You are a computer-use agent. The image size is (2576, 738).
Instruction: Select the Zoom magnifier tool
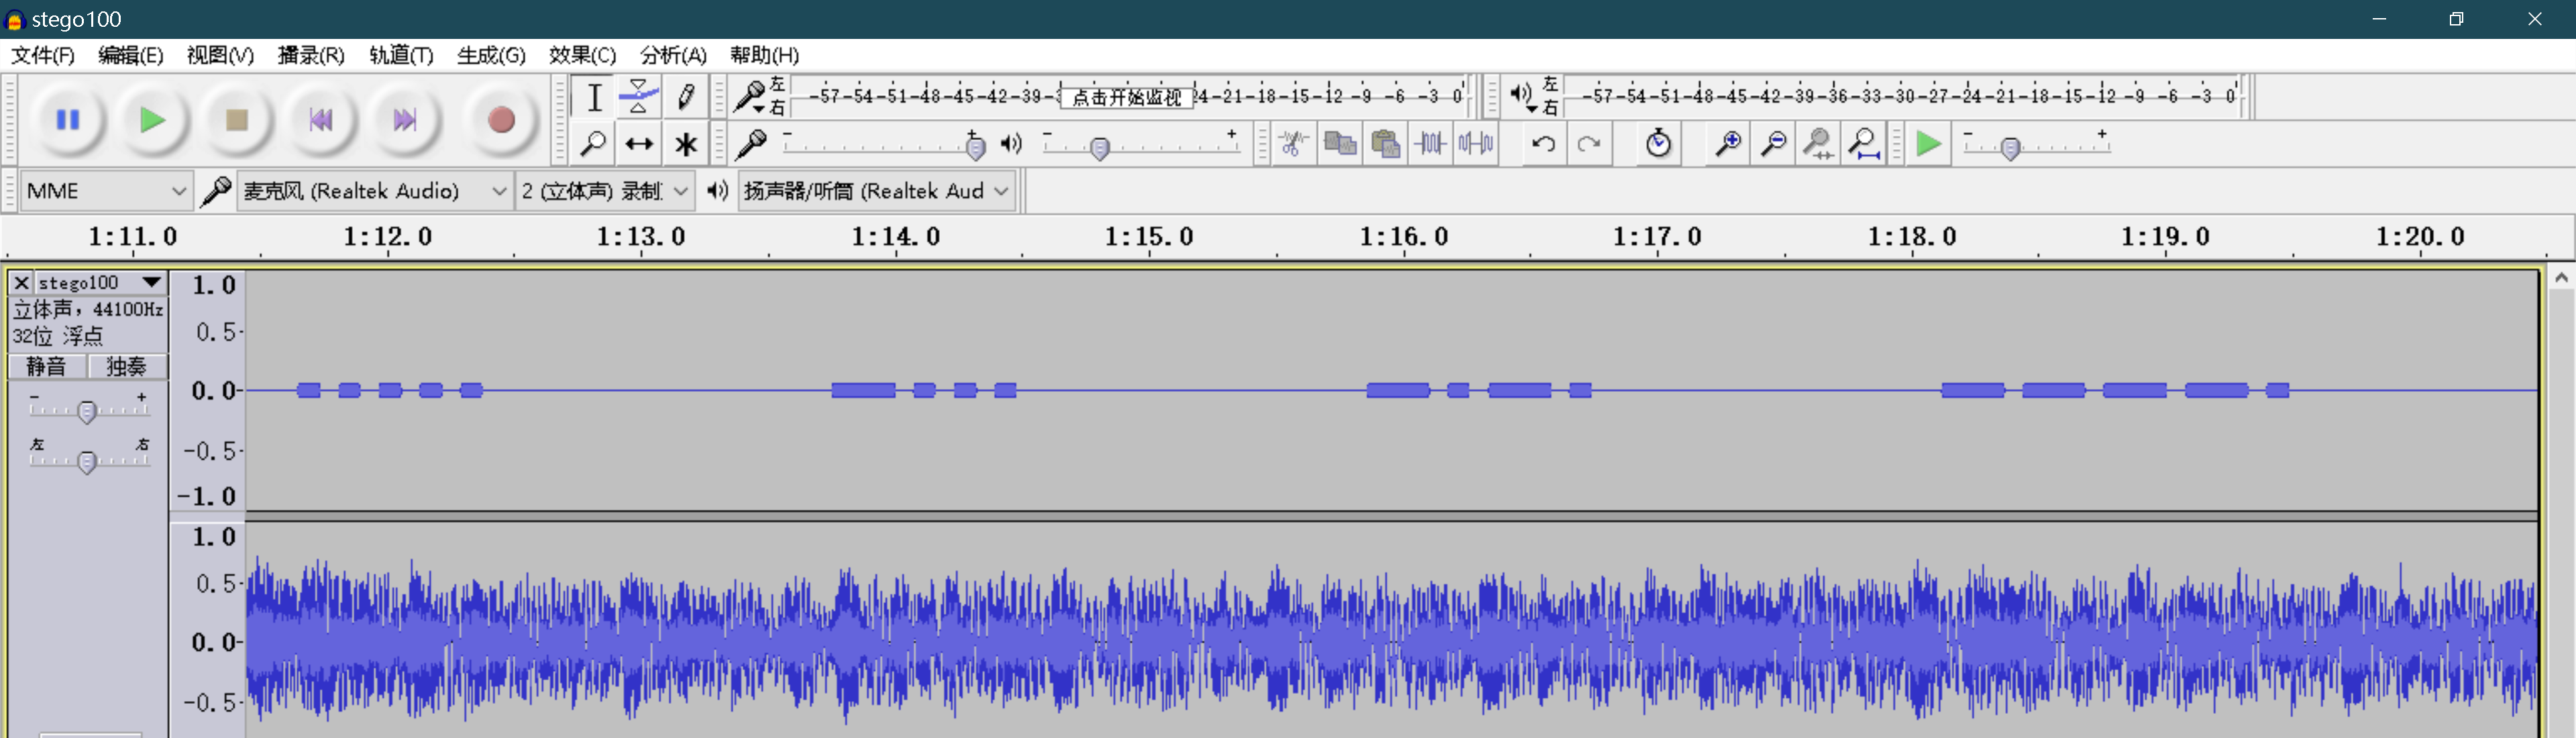(x=594, y=144)
